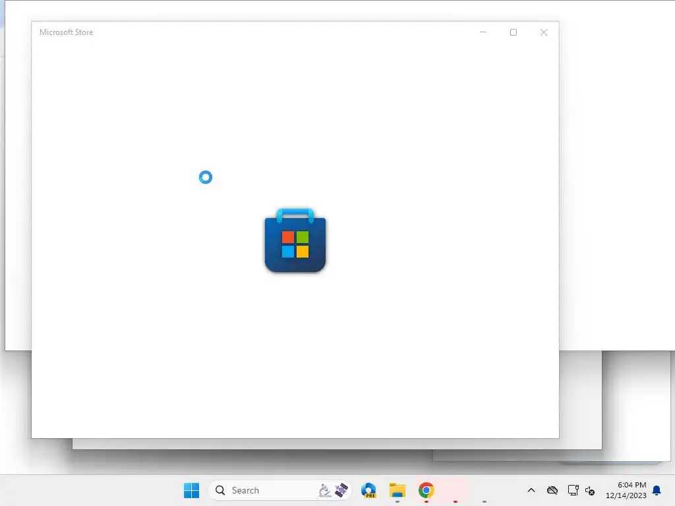Switch to Google Chrome in taskbar
Viewport: 675px width, 506px height.
[426, 490]
